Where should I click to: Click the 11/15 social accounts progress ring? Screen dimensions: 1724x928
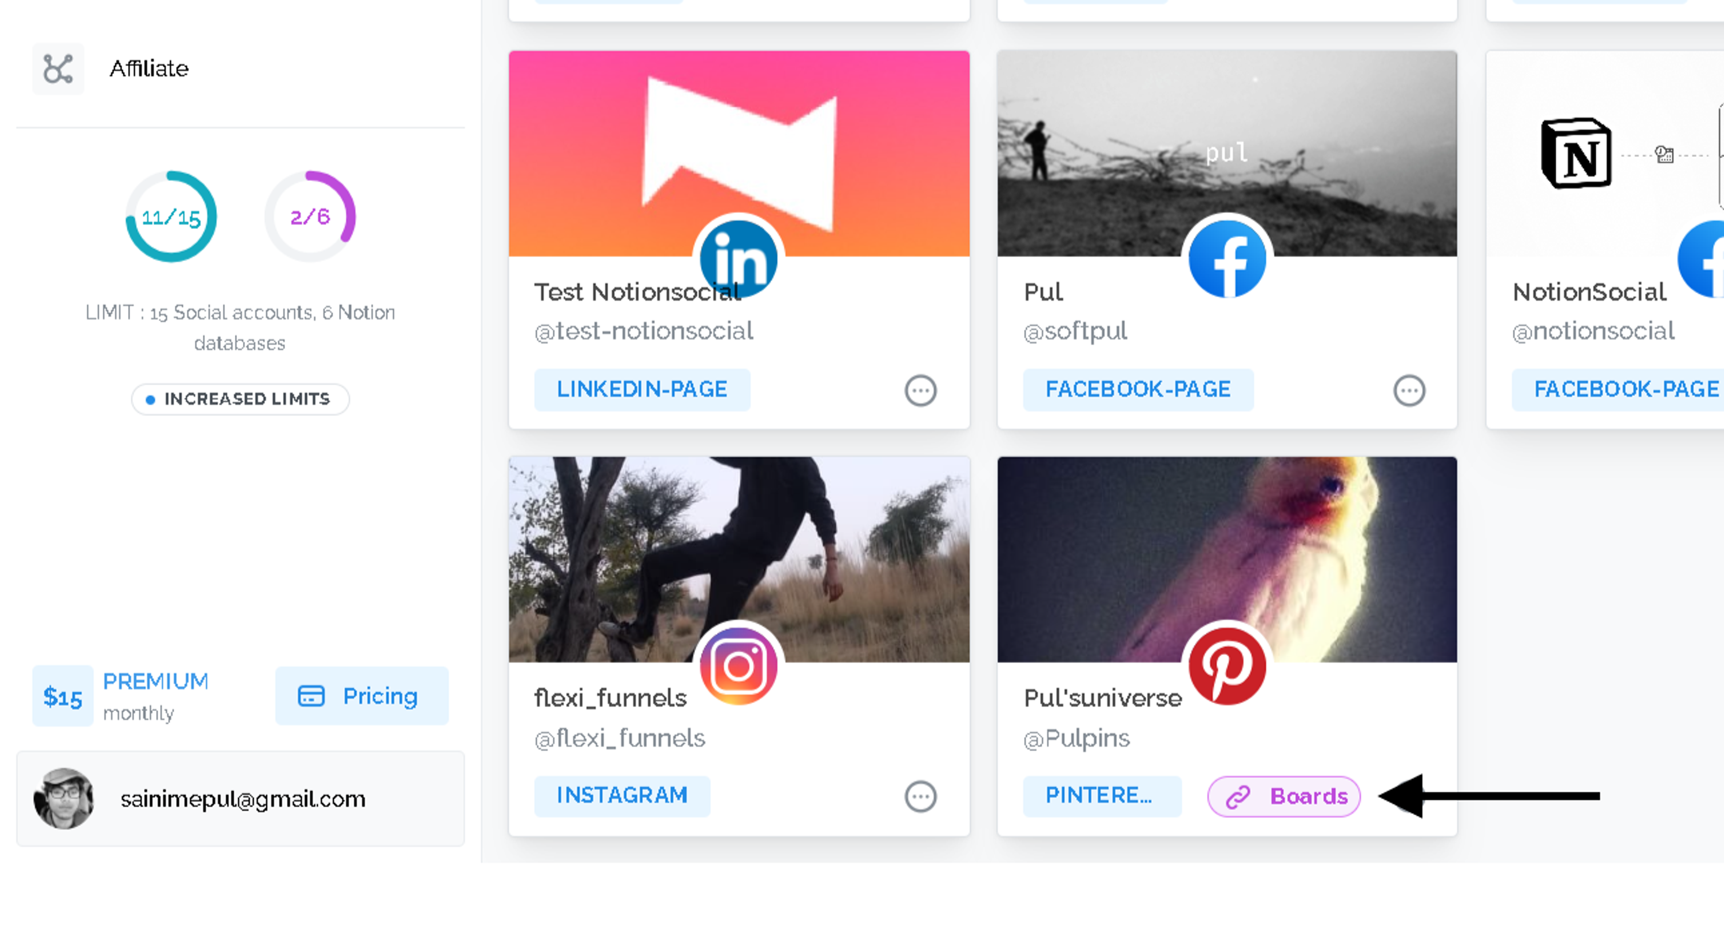(172, 217)
